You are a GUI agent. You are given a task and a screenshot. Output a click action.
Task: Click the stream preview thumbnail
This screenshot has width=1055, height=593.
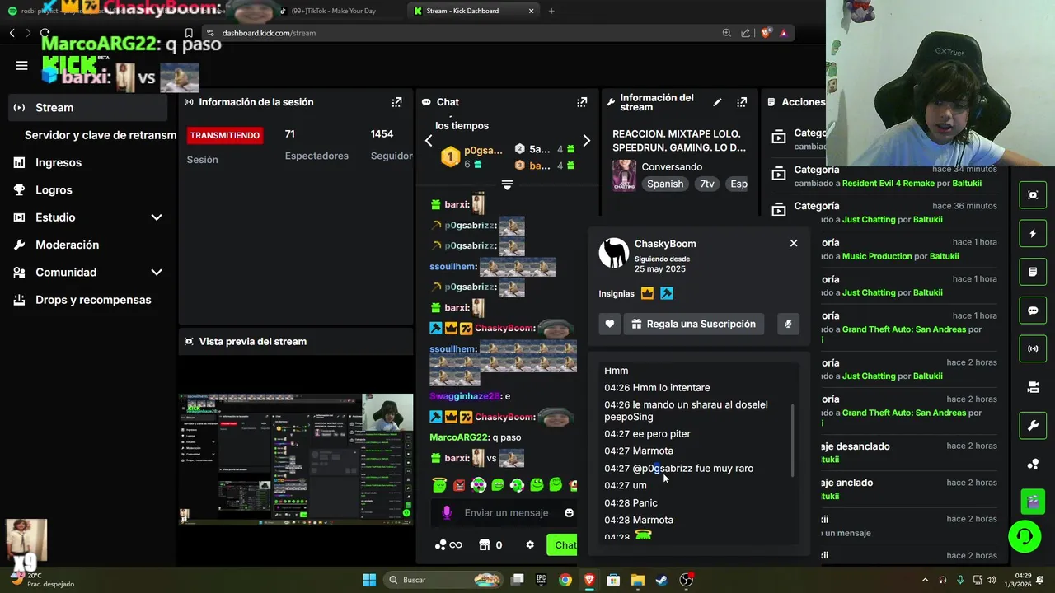296,459
